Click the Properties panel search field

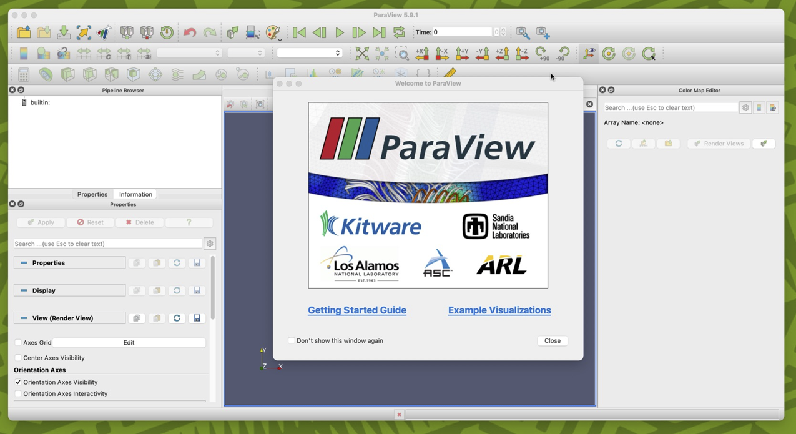pyautogui.click(x=108, y=244)
